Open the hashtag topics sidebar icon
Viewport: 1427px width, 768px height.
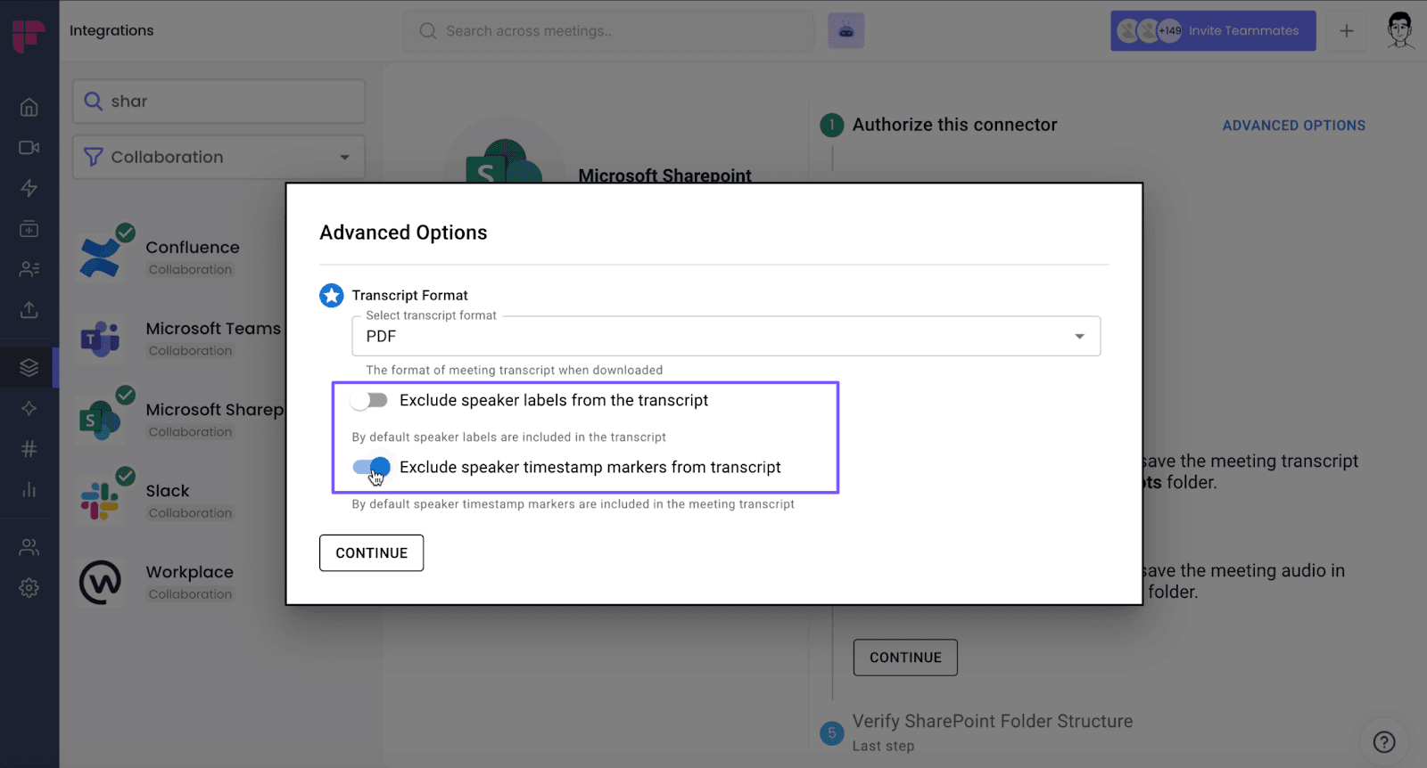click(x=29, y=449)
